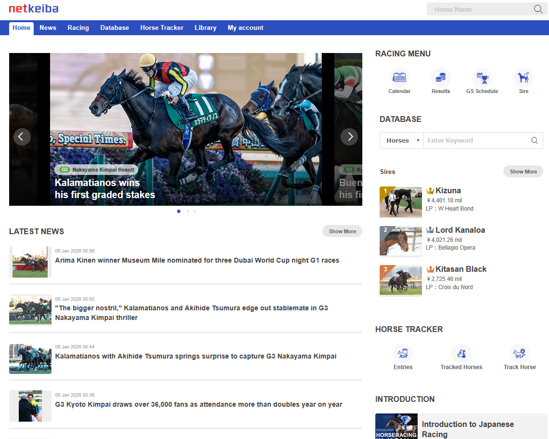Open the Tracked Horses icon
Viewport: 549px width, 439px height.
[461, 353]
